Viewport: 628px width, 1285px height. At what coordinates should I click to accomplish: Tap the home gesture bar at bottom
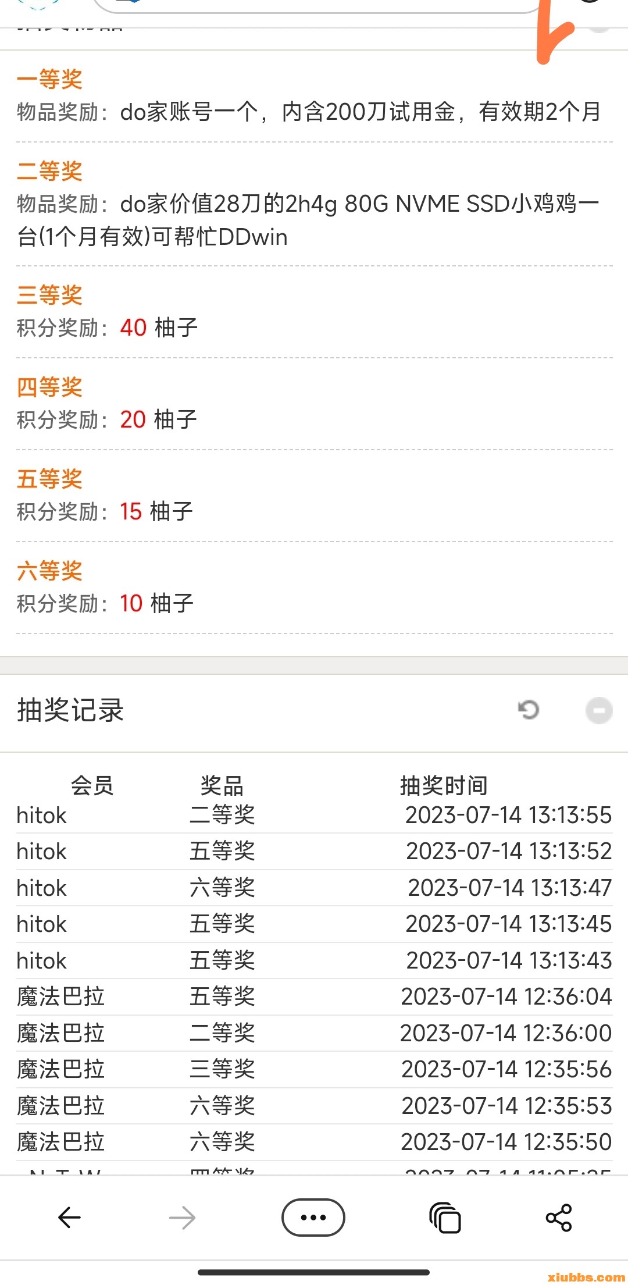coord(313,1272)
